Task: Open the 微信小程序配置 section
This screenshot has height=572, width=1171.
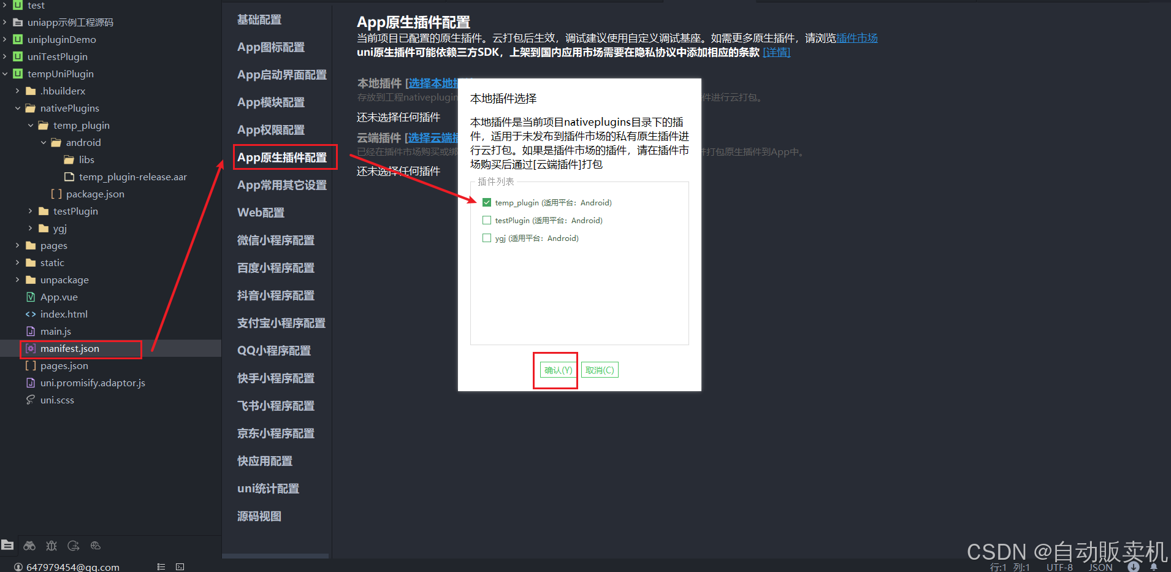Action: pyautogui.click(x=277, y=240)
